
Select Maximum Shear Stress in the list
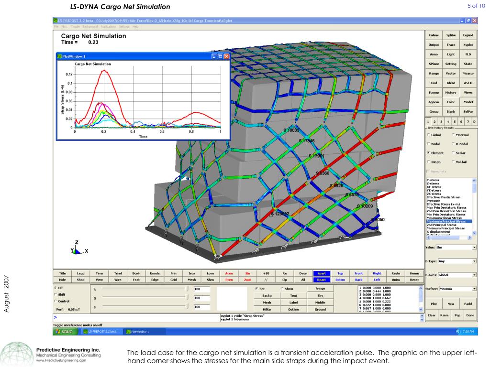[444, 218]
